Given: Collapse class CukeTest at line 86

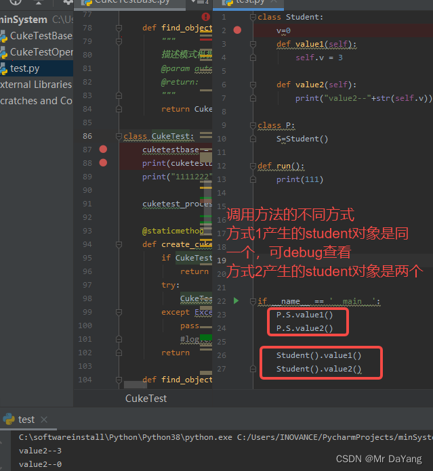Looking at the screenshot, I should pyautogui.click(x=119, y=137).
